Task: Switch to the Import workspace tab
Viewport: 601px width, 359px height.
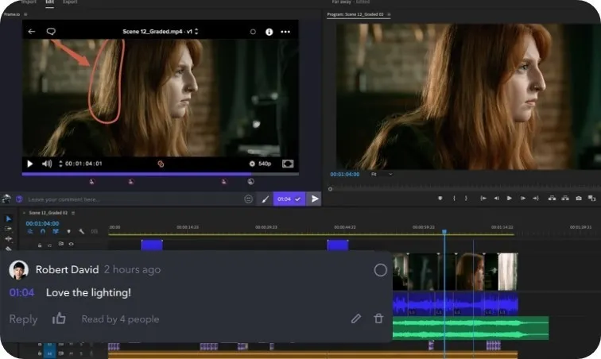Action: coord(29,2)
